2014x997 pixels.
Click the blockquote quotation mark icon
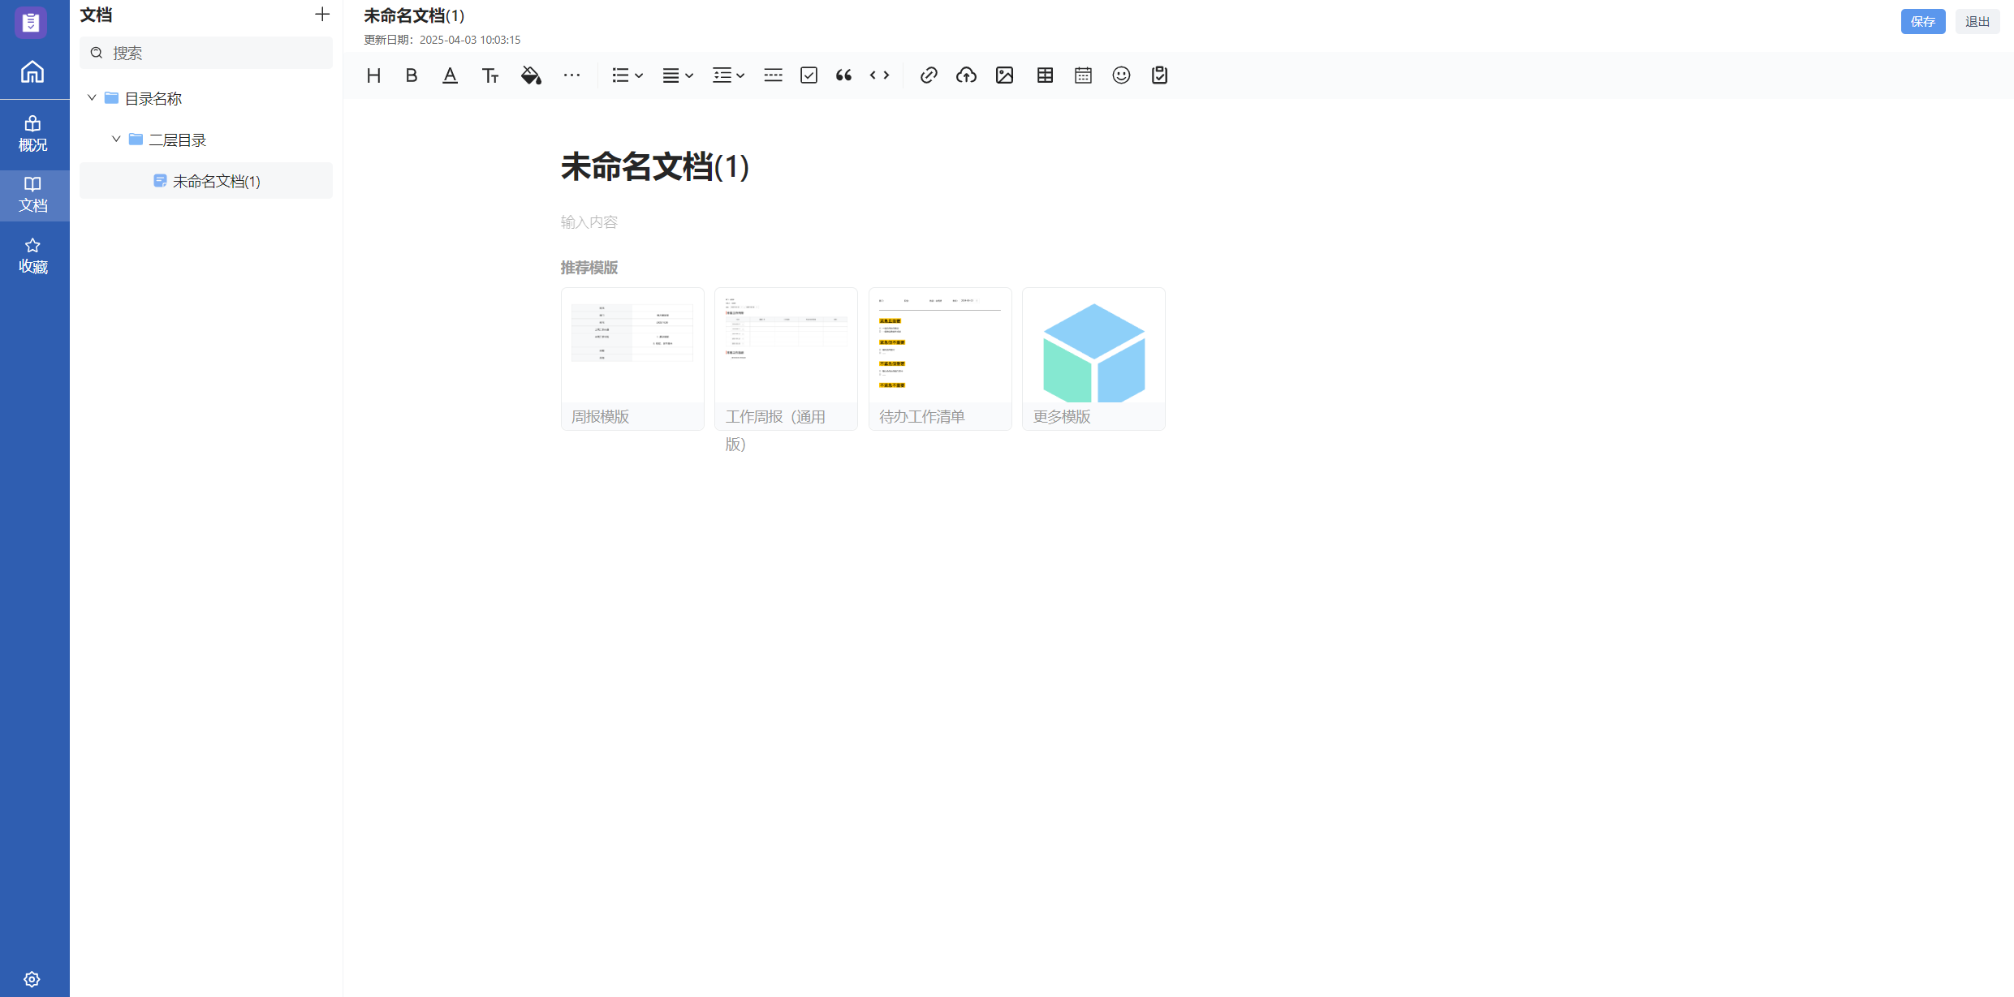[x=843, y=75]
